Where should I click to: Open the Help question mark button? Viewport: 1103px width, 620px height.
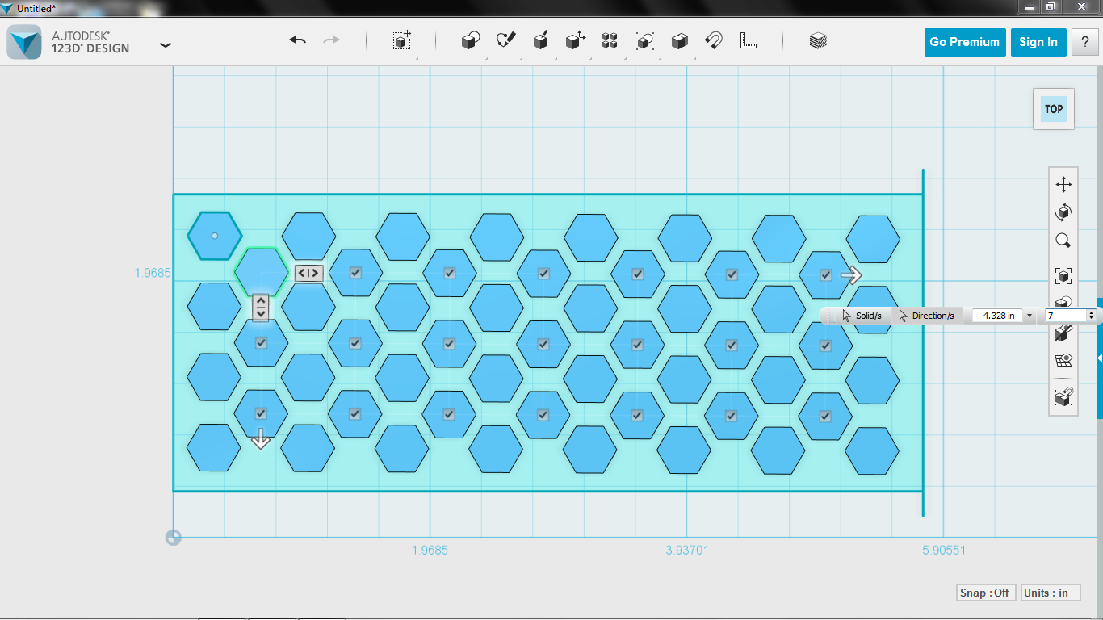(x=1084, y=42)
